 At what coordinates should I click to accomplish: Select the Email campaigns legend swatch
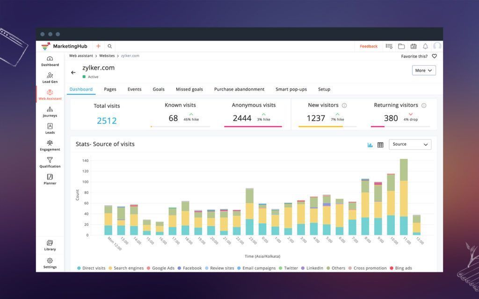(x=238, y=268)
